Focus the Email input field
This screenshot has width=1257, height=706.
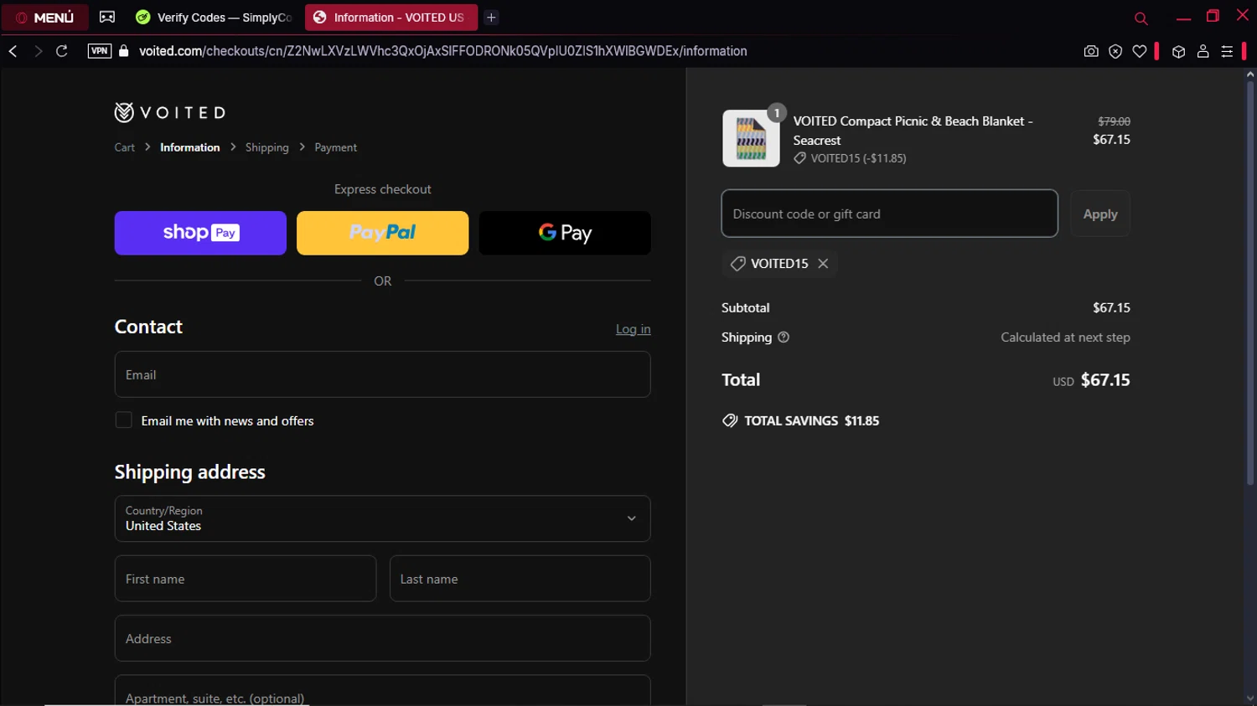(382, 374)
